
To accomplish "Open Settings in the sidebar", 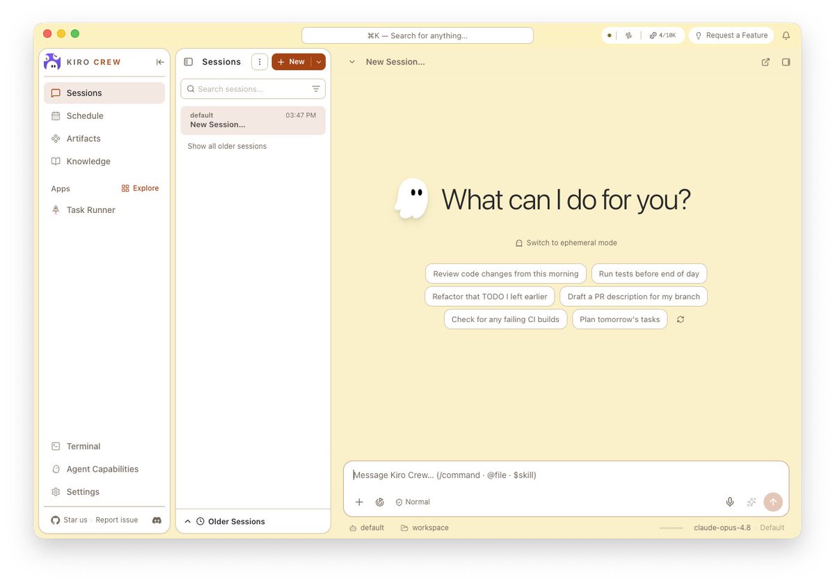I will (x=104, y=492).
